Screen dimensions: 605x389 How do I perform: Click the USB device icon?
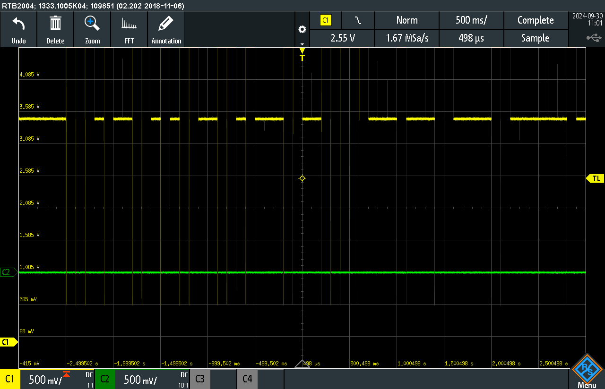pyautogui.click(x=594, y=37)
